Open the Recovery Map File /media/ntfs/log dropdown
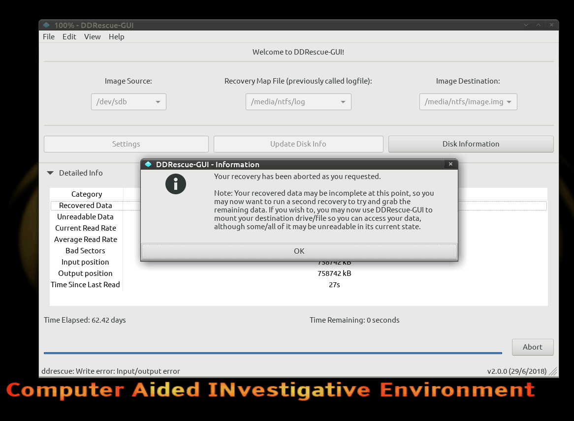 point(298,102)
